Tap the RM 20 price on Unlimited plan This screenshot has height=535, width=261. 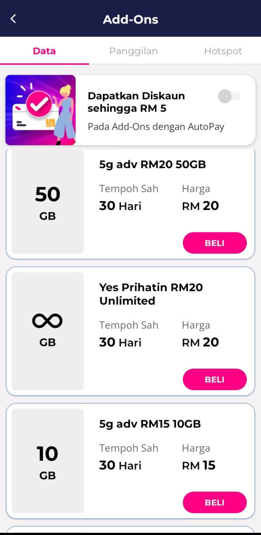click(x=200, y=342)
